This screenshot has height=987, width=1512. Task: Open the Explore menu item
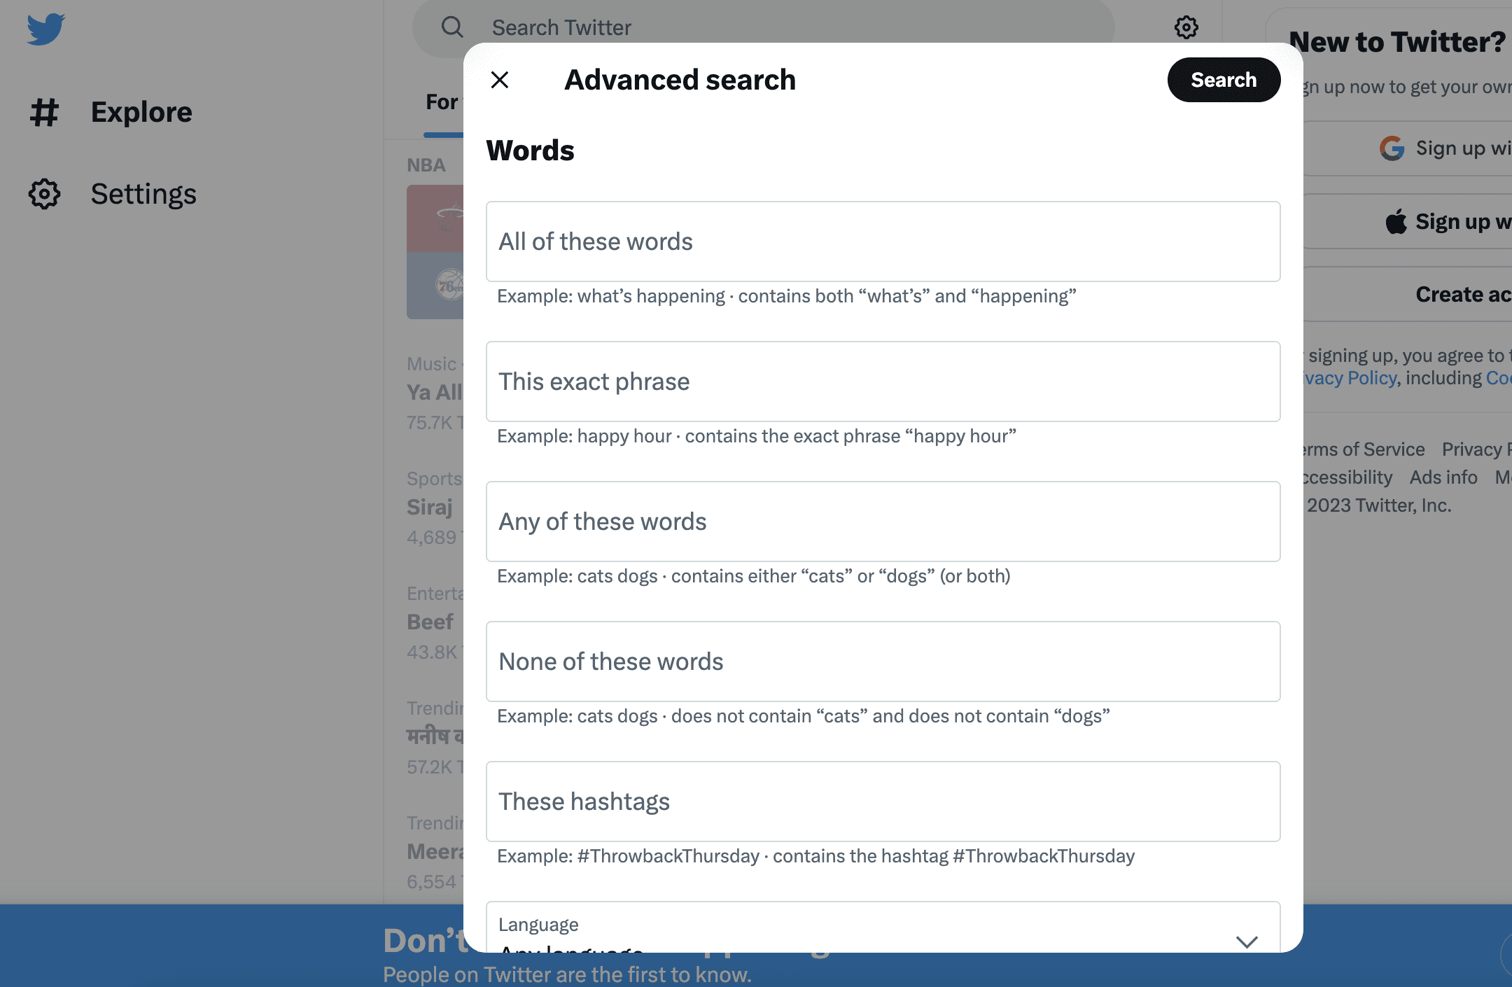[141, 112]
